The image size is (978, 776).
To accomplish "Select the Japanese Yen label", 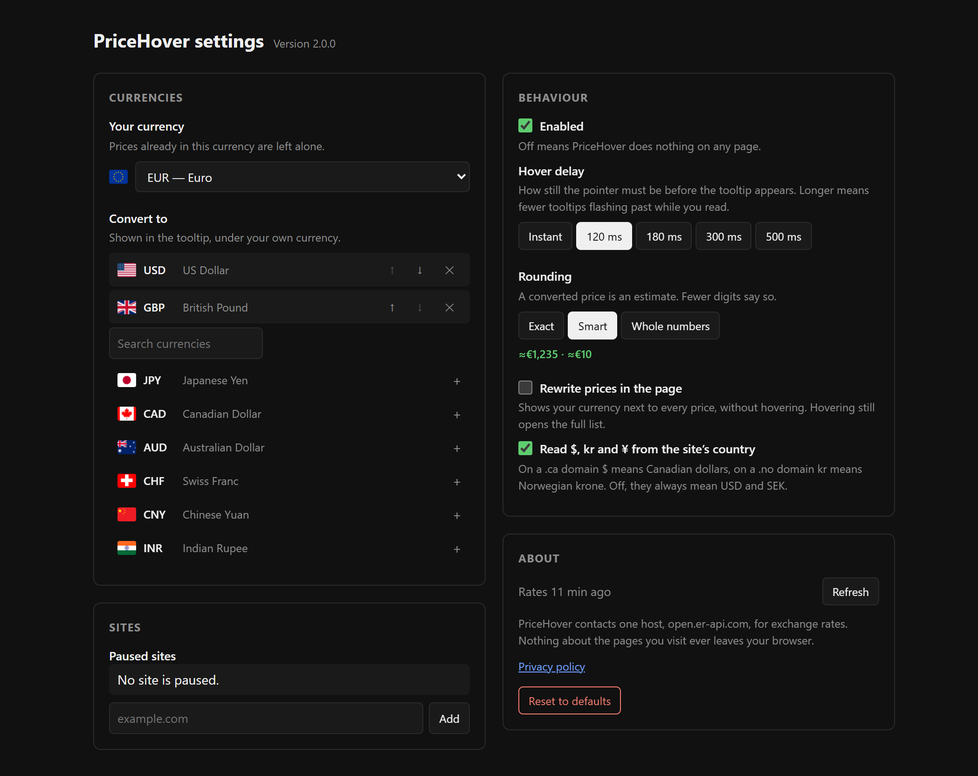I will [215, 381].
